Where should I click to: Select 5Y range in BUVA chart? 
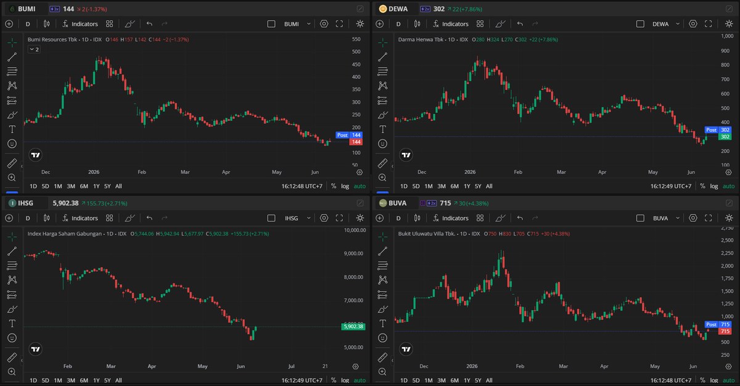coord(478,380)
